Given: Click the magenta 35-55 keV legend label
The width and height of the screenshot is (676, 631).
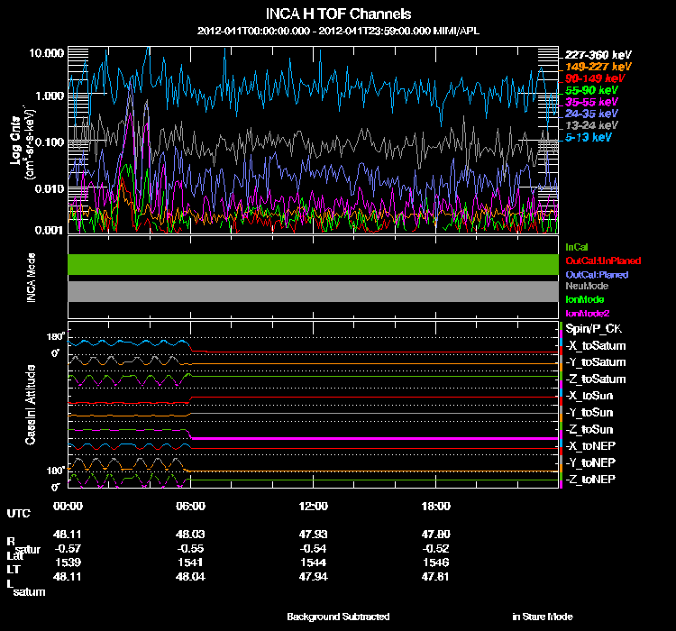Looking at the screenshot, I should pos(591,103).
